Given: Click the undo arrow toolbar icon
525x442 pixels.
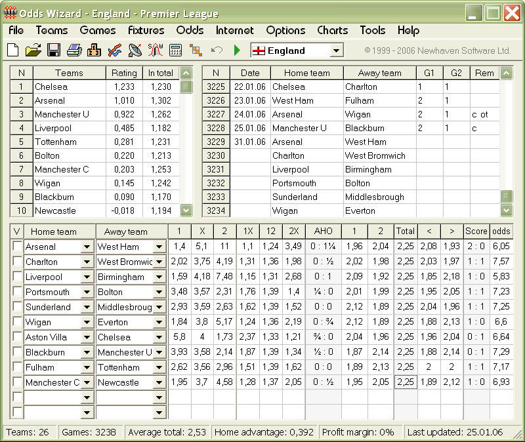Looking at the screenshot, I should pos(217,50).
